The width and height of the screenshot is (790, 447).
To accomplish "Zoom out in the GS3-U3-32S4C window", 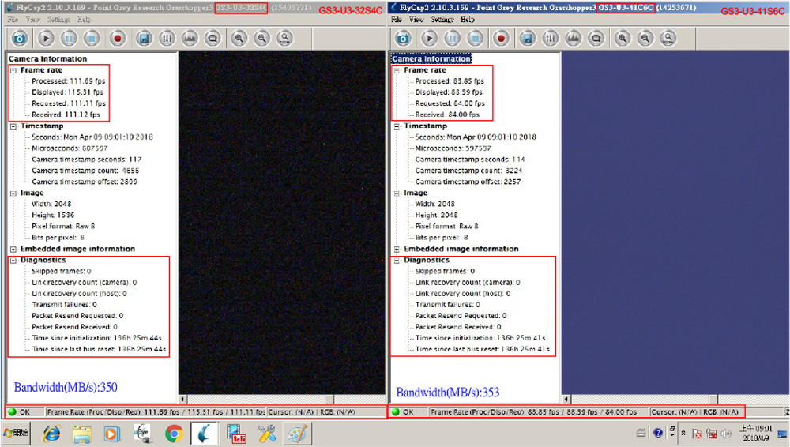I will (x=261, y=37).
